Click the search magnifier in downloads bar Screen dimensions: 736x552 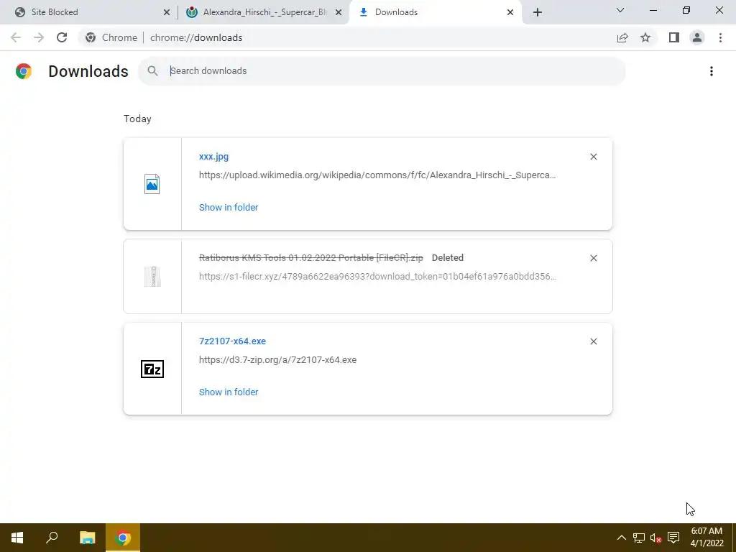click(x=152, y=71)
